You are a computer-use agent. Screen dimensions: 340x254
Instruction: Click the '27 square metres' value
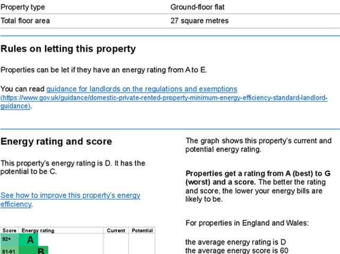199,21
